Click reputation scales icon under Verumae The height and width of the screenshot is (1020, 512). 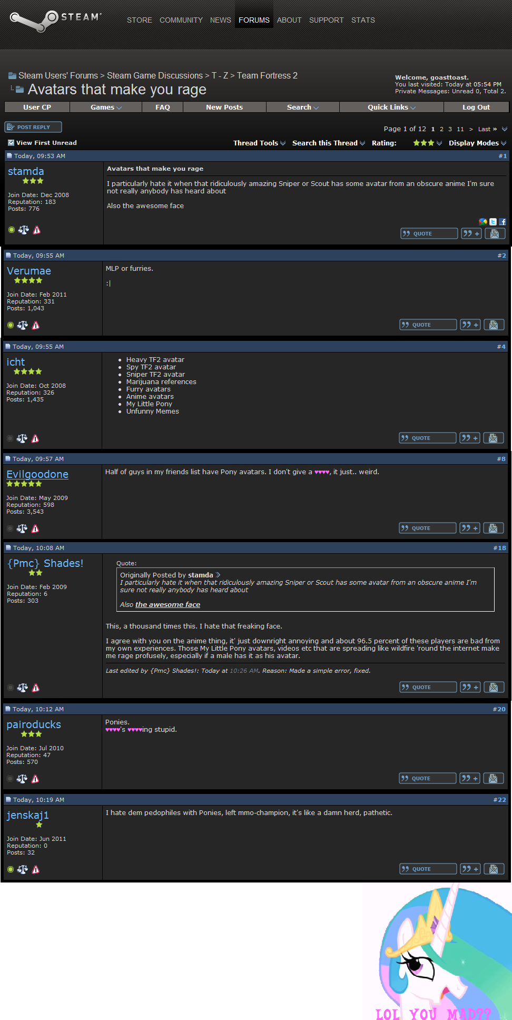point(23,325)
